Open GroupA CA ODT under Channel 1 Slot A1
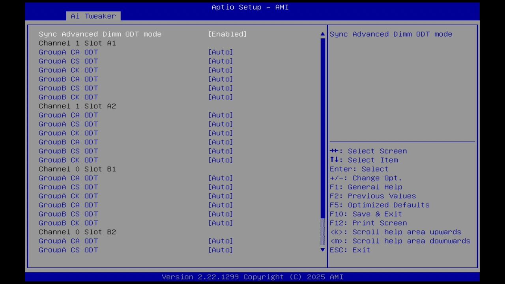 (x=68, y=52)
